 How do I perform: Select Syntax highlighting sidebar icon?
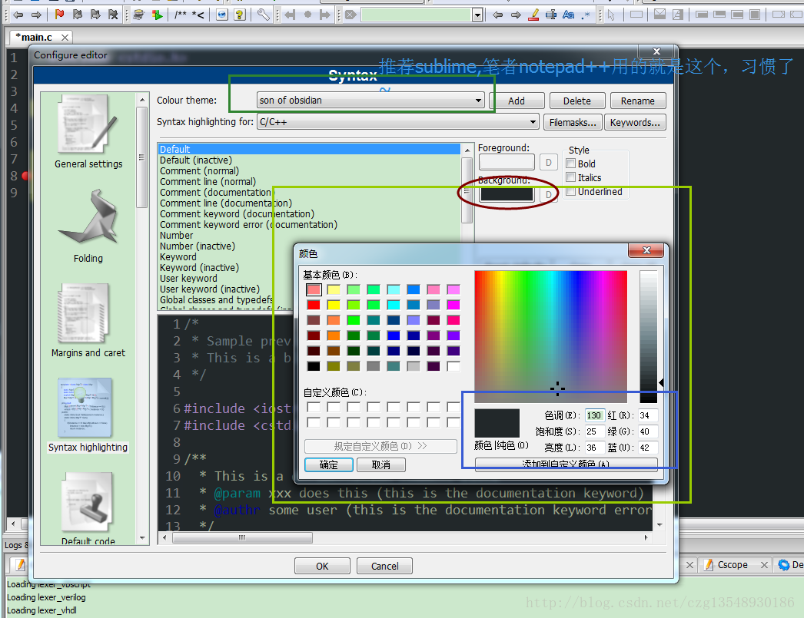click(x=88, y=415)
